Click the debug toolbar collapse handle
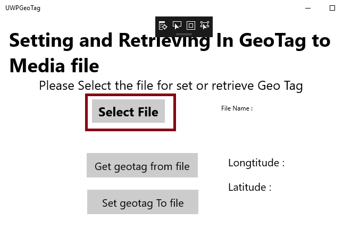Viewport: 343px width, 229px height. [x=183, y=34]
